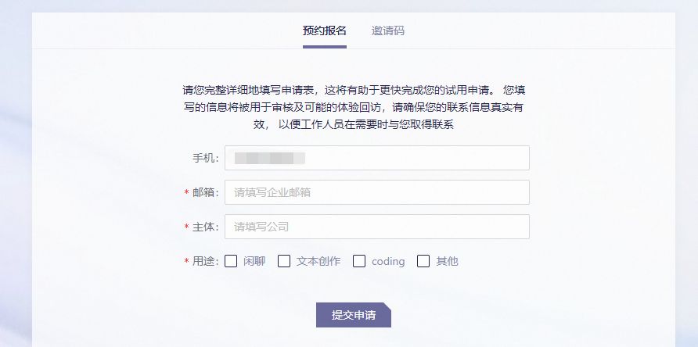Switch to the 预约报名 tab

coord(325,31)
